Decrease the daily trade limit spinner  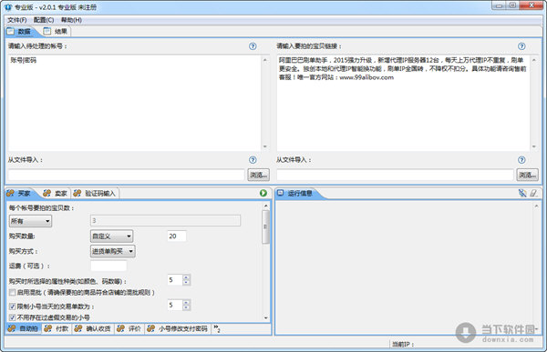186,307
